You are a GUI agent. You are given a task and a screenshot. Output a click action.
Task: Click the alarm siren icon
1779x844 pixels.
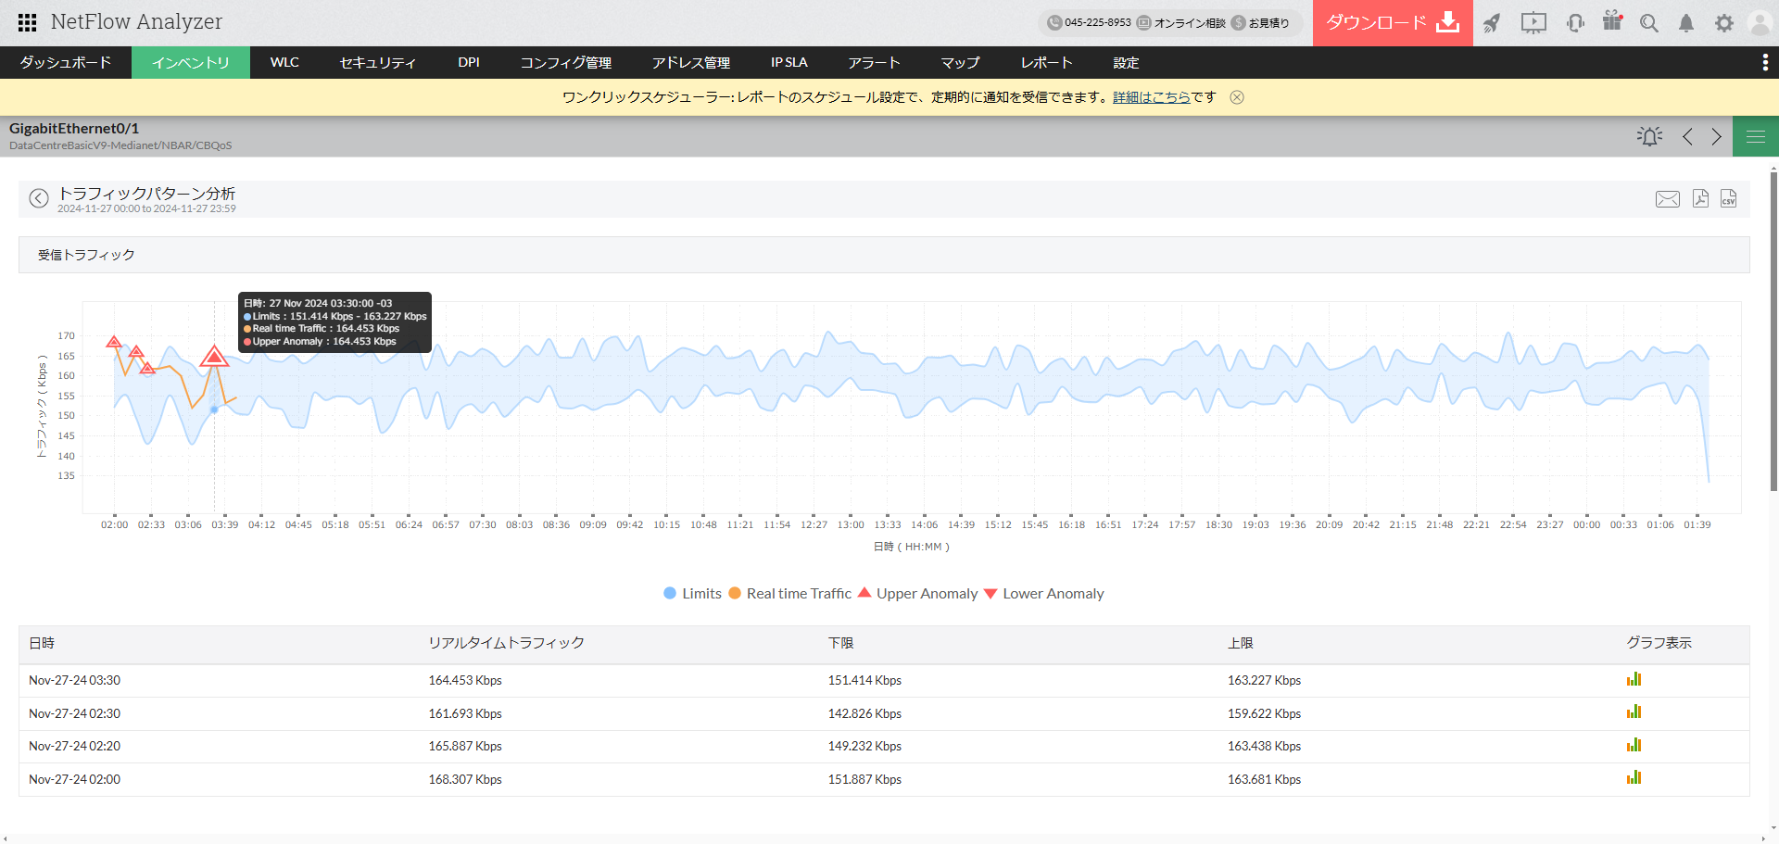tap(1649, 137)
